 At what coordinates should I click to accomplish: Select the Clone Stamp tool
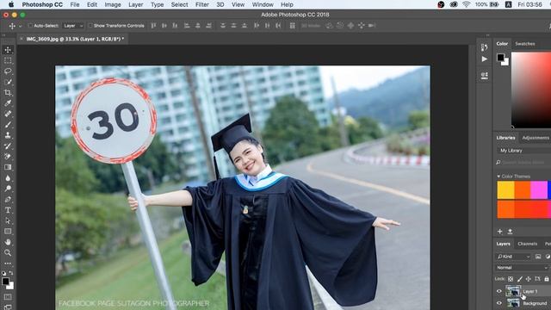click(x=8, y=135)
